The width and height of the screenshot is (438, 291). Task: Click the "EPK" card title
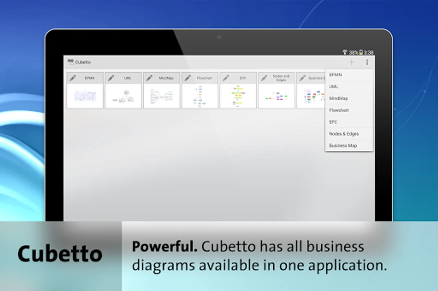(x=243, y=78)
